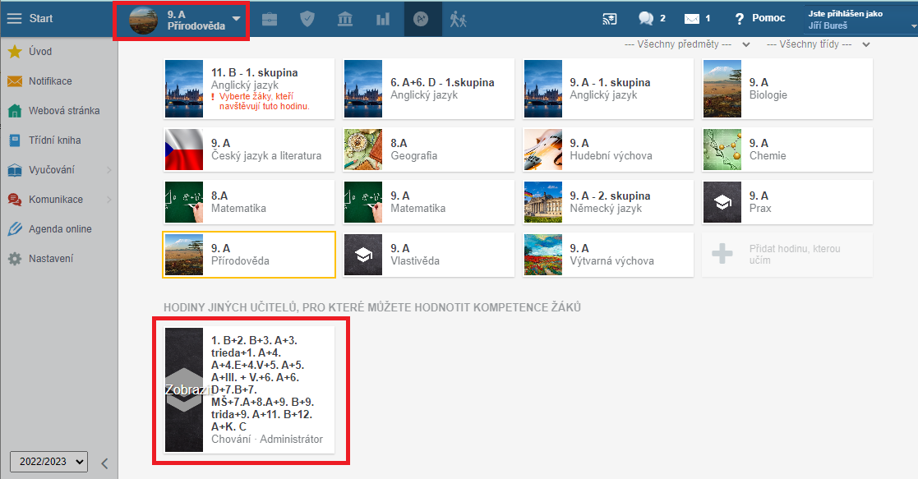Click the screen cast icon
This screenshot has width=918, height=479.
point(609,18)
